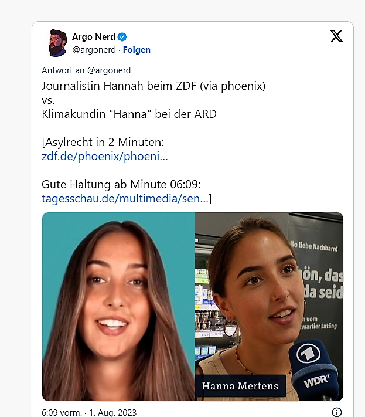This screenshot has width=365, height=417.
Task: Open the tagesschau.de/multimedia link
Action: (x=125, y=198)
